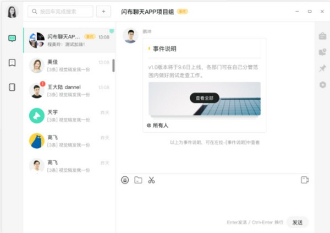Open the chat settings hexagon icon

click(322, 85)
